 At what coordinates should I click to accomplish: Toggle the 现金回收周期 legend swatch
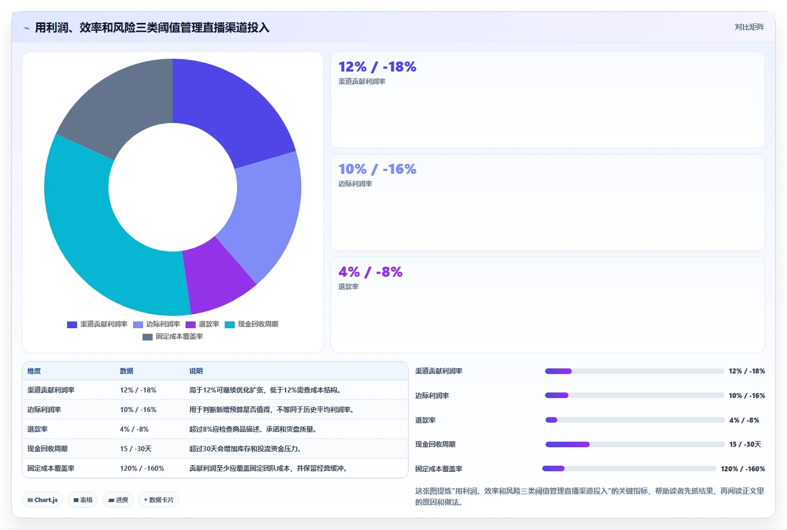click(x=230, y=324)
